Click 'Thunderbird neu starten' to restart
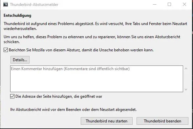This screenshot has height=129, width=193. pyautogui.click(x=107, y=121)
